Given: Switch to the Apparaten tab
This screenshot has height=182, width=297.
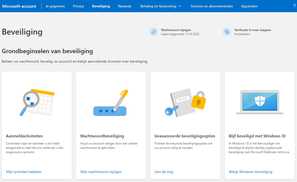Looking at the screenshot, I should coord(249,6).
